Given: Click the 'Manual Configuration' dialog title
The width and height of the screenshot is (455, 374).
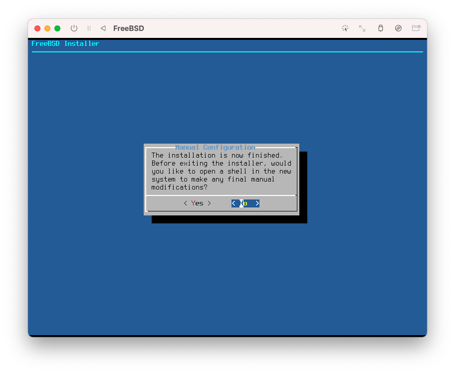Looking at the screenshot, I should pos(215,147).
